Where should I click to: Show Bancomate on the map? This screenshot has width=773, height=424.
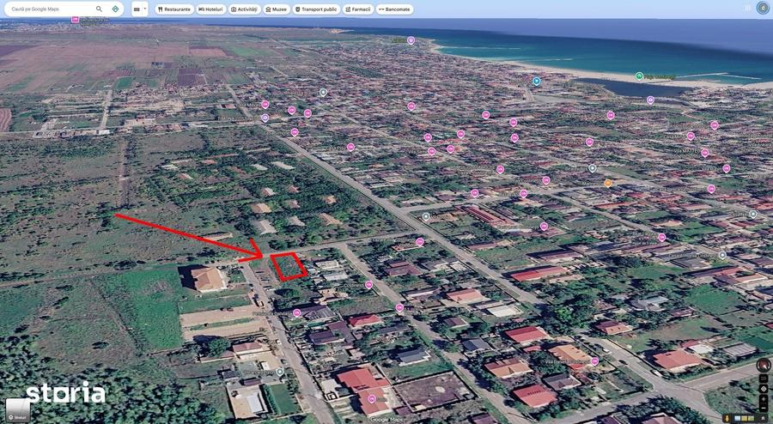tap(394, 9)
